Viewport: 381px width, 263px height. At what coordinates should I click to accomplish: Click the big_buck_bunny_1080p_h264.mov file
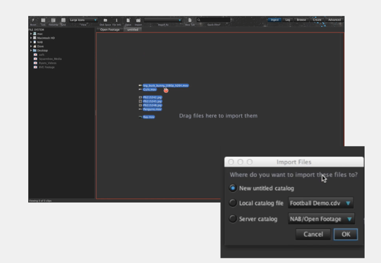[166, 86]
